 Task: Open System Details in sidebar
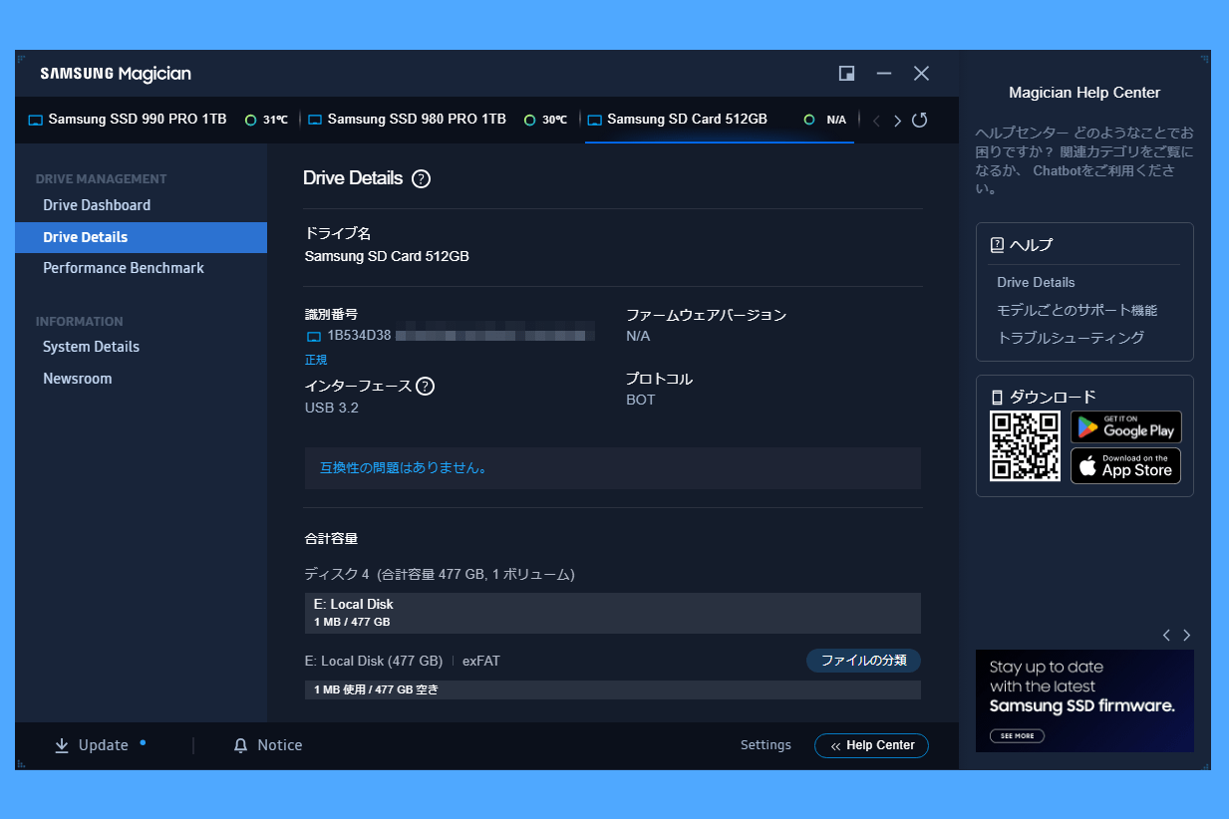(91, 347)
